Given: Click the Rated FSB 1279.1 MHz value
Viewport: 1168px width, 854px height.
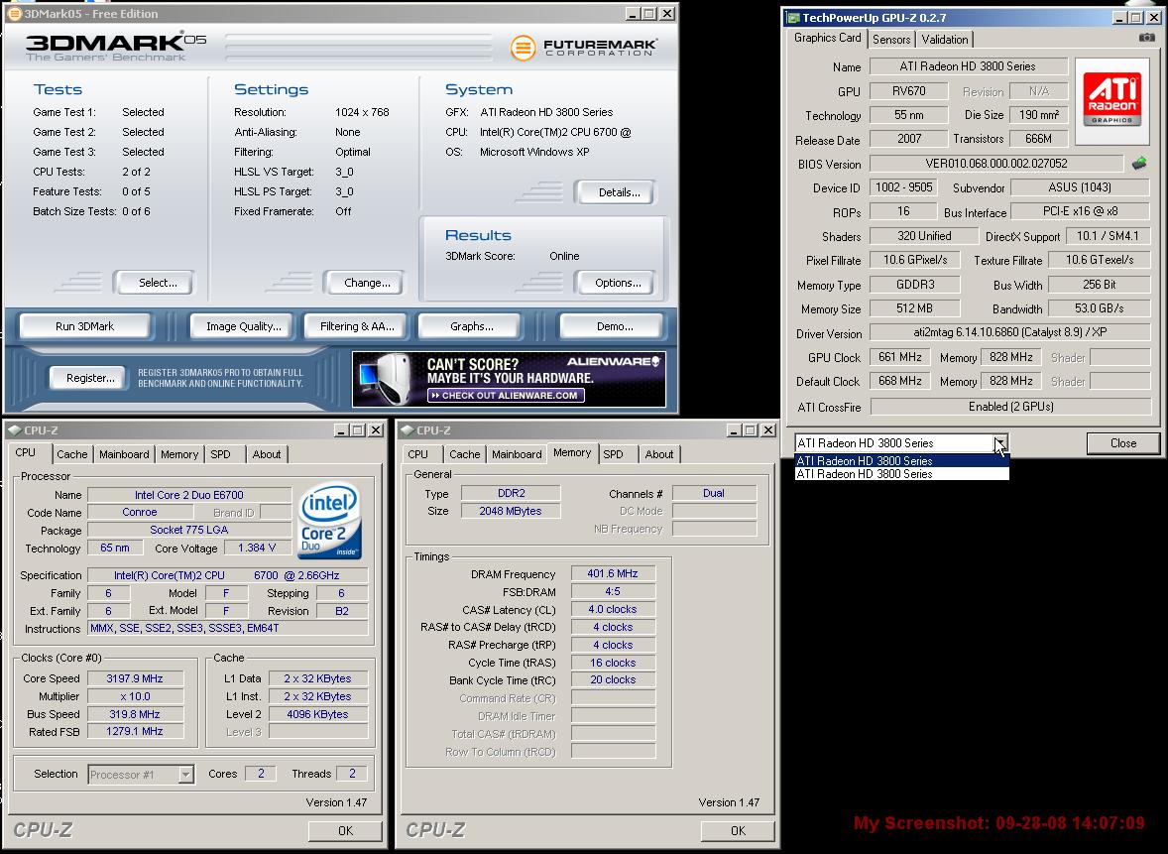Looking at the screenshot, I should point(135,731).
